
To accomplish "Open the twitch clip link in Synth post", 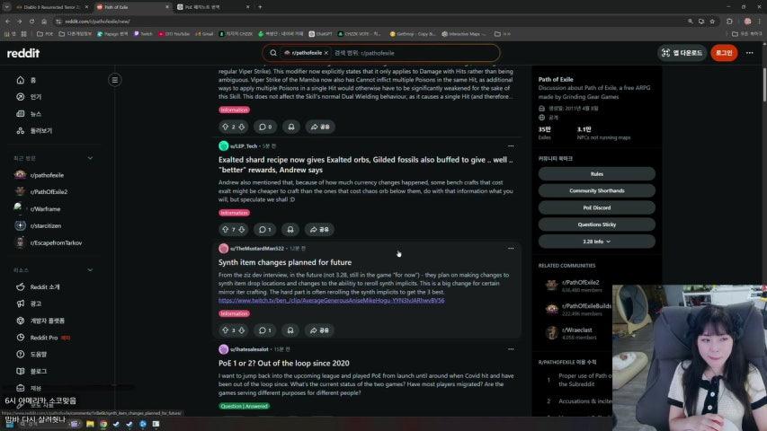I will click(331, 301).
